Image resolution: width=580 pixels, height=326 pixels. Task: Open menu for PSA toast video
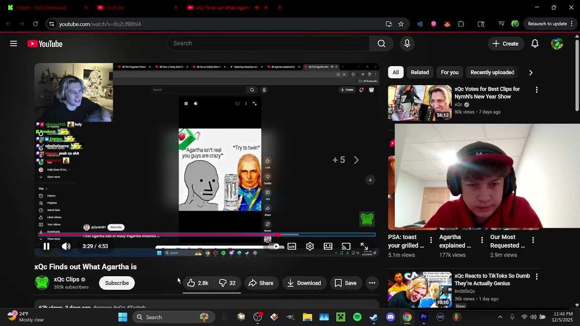tap(431, 240)
